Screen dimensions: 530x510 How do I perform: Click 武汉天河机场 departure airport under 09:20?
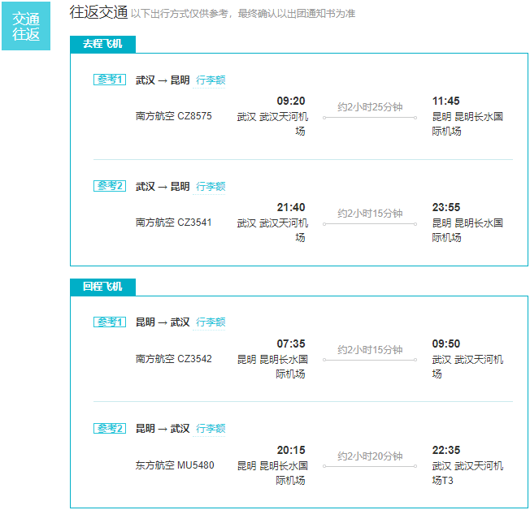coord(272,124)
